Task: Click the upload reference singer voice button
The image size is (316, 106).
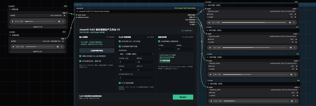Action: pos(97,51)
